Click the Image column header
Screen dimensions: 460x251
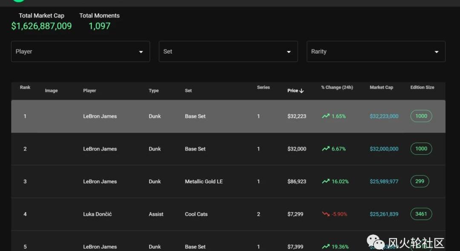click(52, 91)
